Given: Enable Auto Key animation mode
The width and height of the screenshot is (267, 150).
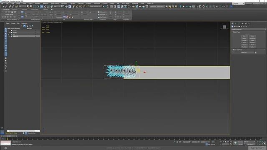Looking at the screenshot, I should point(241,142).
